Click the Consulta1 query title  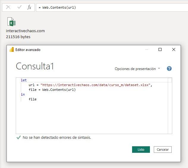[x=35, y=66]
